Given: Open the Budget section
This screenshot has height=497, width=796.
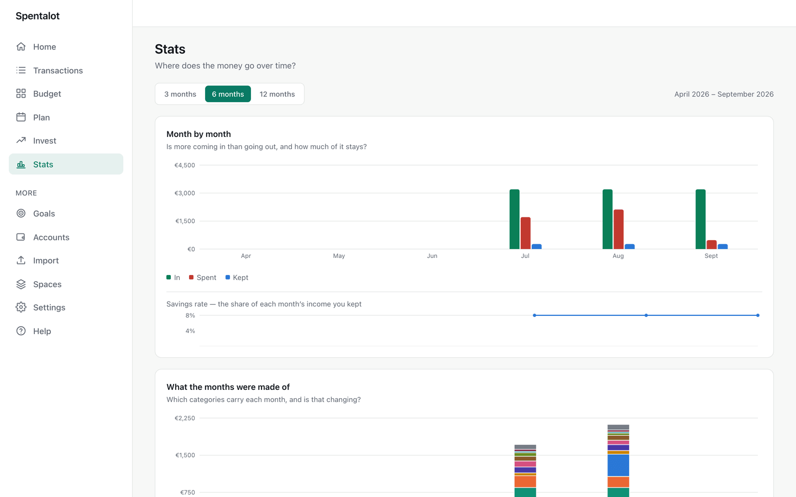Looking at the screenshot, I should click(66, 94).
